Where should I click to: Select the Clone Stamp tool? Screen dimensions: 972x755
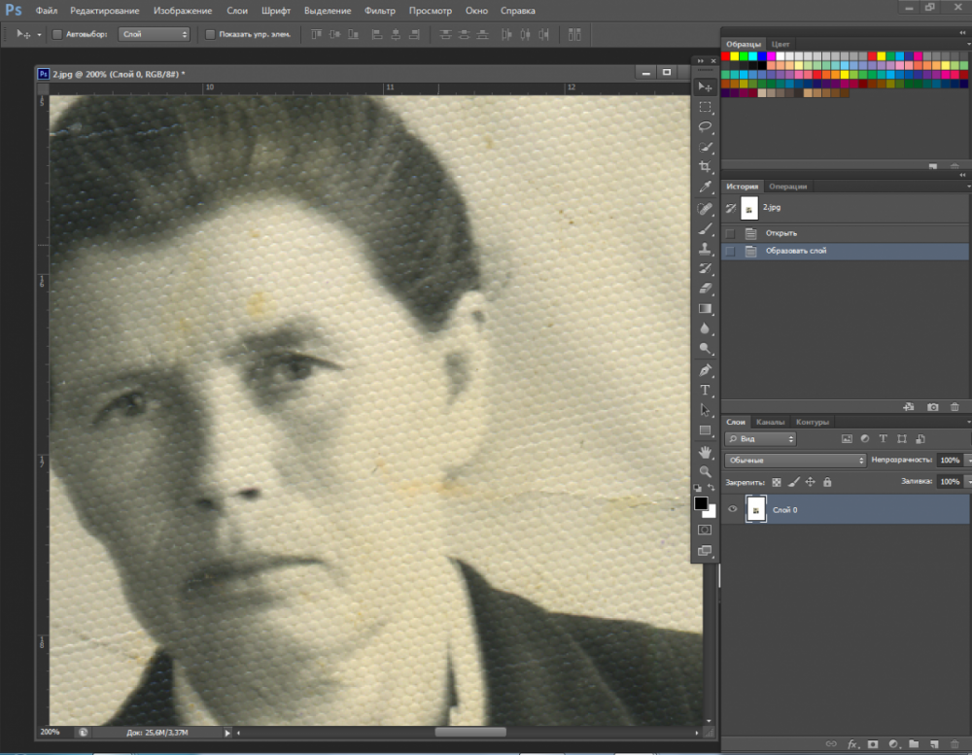point(706,249)
